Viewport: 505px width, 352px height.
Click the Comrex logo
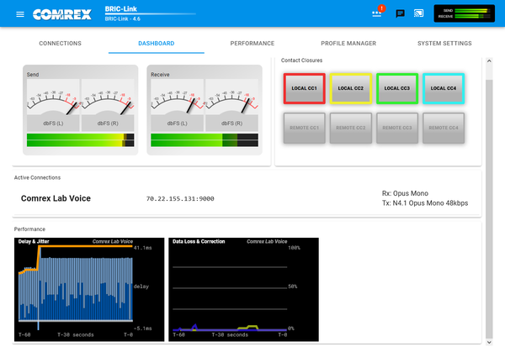click(x=62, y=14)
